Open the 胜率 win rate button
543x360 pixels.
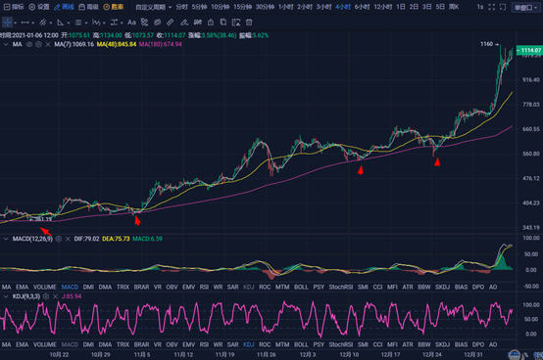(114, 7)
